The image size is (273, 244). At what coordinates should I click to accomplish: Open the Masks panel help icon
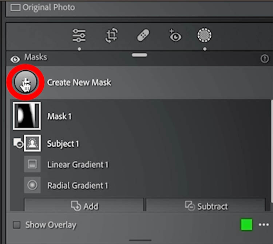(265, 59)
